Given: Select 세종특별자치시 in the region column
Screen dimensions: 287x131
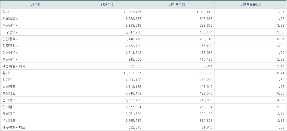Looking at the screenshot, I should coord(14,66).
